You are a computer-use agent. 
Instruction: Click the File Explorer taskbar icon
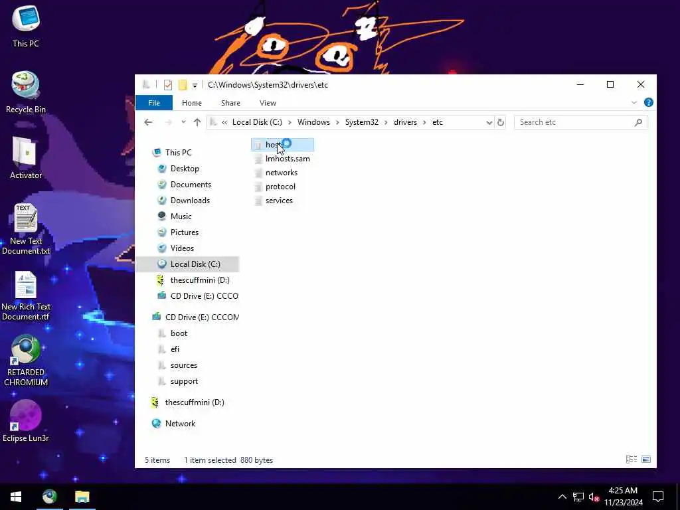[82, 497]
